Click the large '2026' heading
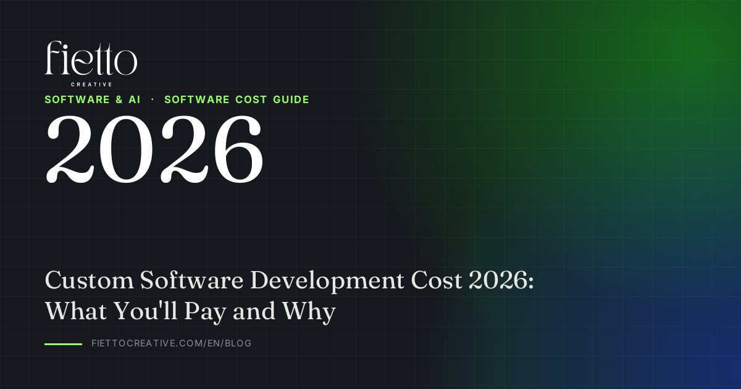The width and height of the screenshot is (741, 389). [x=154, y=149]
